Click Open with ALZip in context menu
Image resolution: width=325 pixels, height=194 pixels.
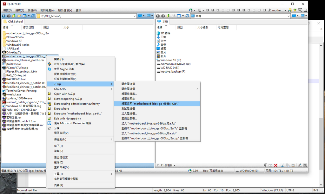pos(81,94)
